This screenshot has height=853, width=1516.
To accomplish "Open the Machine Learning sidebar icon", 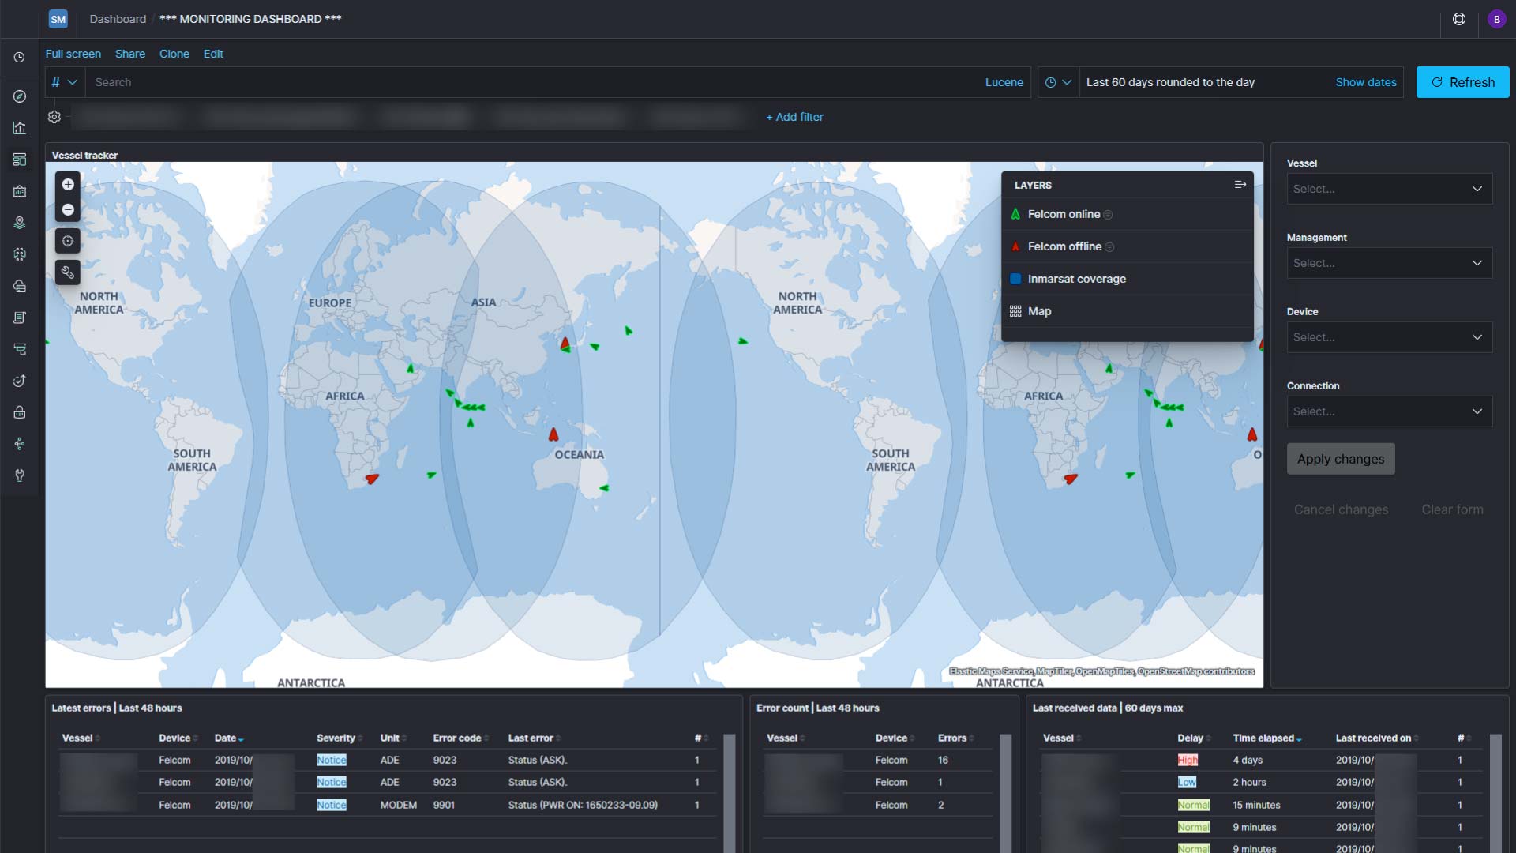I will [x=19, y=254].
